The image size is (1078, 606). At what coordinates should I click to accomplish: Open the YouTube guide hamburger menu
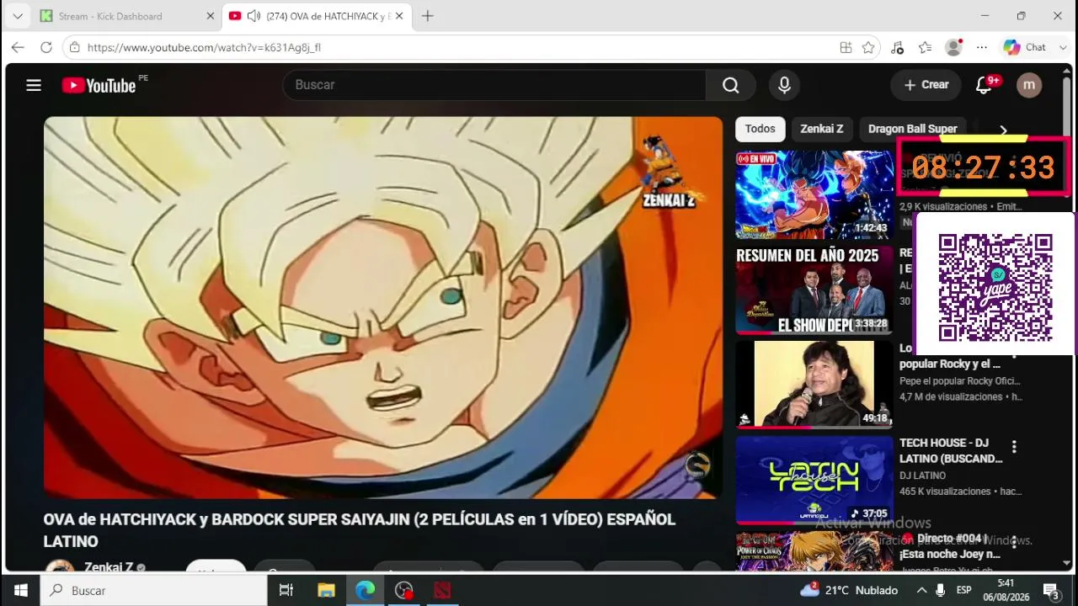click(x=34, y=85)
